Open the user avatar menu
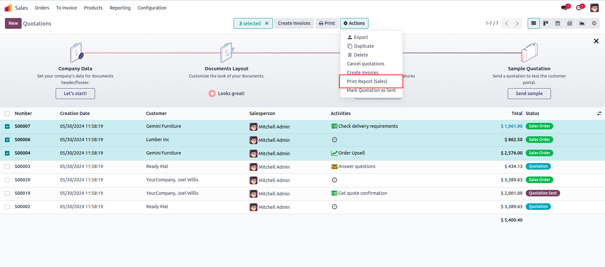605x267 pixels. tap(595, 8)
